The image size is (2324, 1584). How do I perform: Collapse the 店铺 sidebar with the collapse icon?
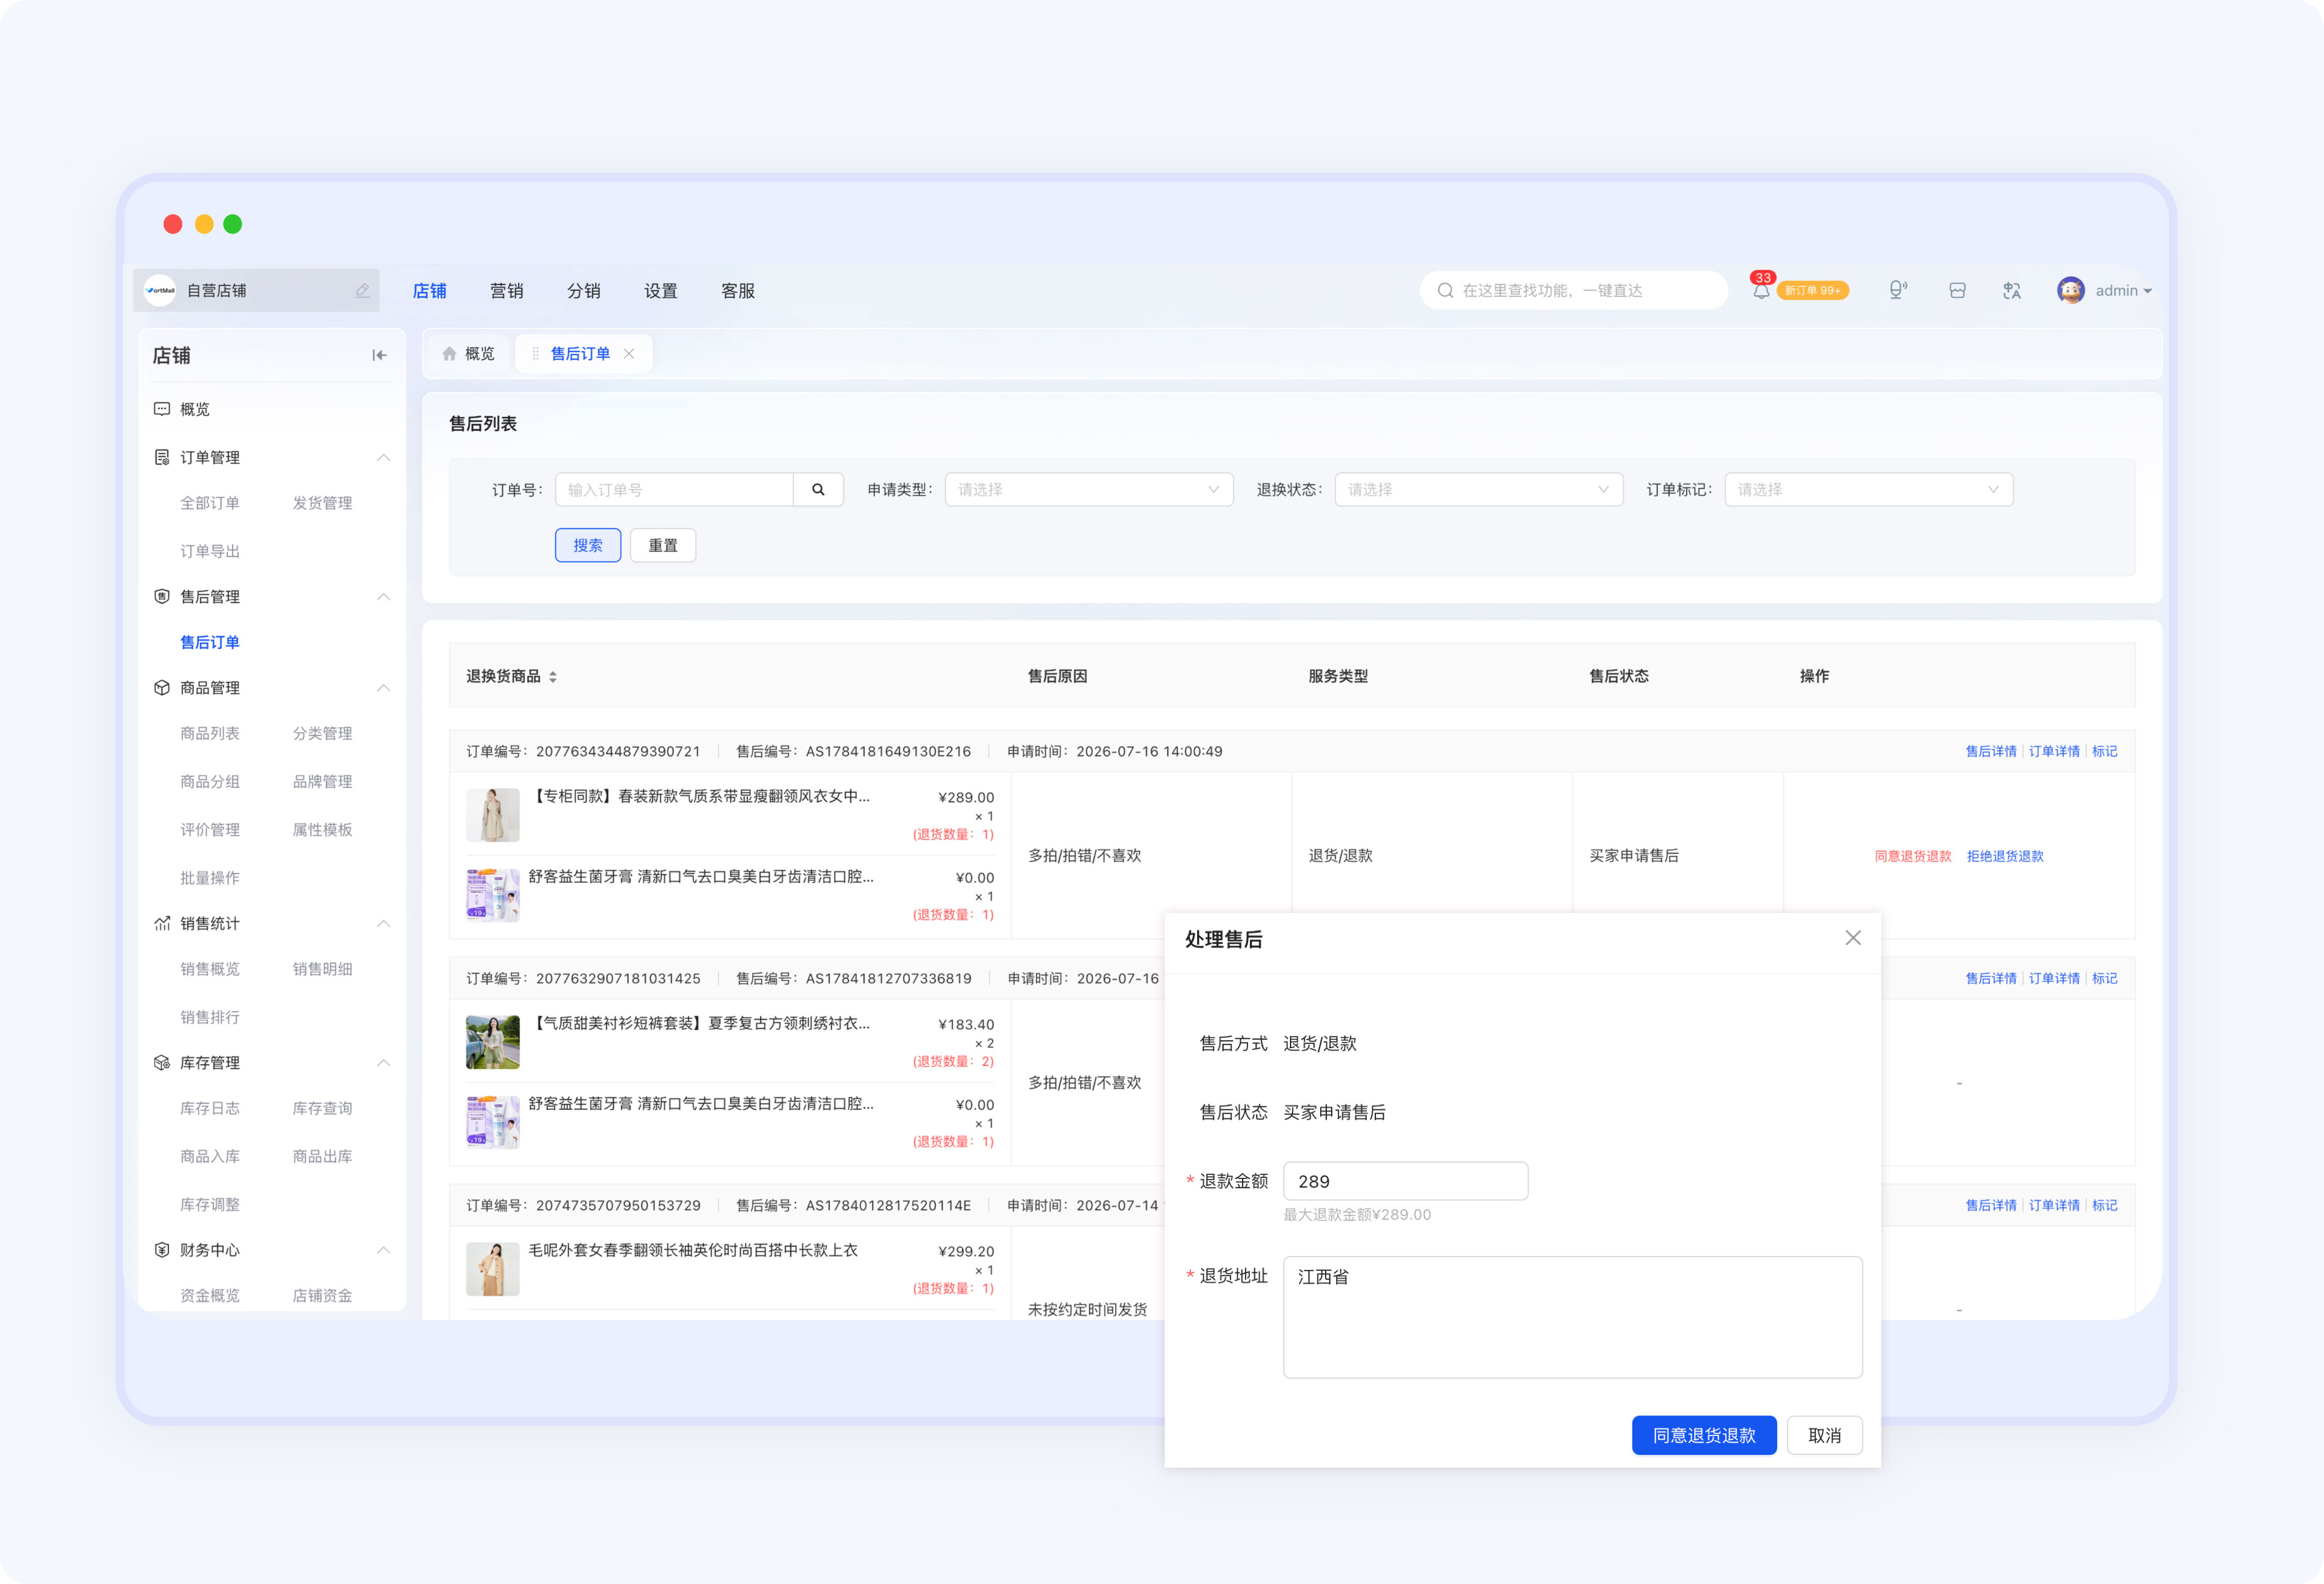[379, 355]
